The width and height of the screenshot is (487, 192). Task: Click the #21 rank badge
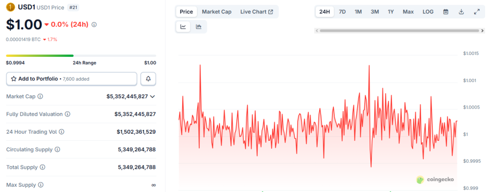73,7
